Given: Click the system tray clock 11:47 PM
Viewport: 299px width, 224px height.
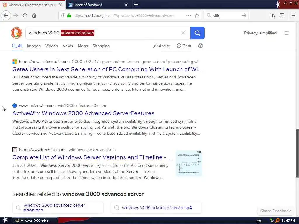Looking at the screenshot, I should tap(288, 220).
